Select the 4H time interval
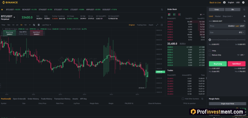 (x=17, y=25)
